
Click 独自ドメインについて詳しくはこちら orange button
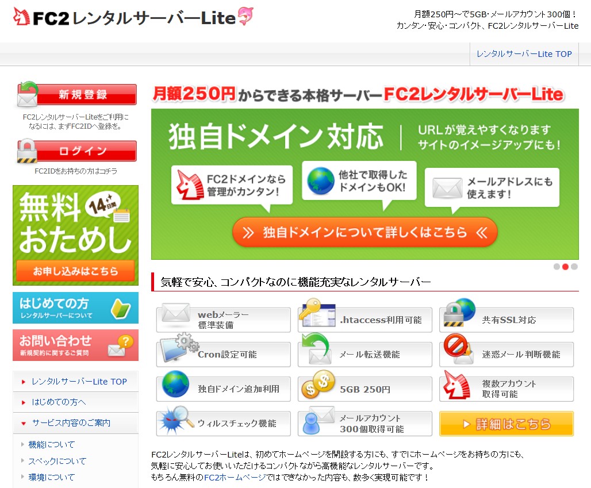(365, 233)
